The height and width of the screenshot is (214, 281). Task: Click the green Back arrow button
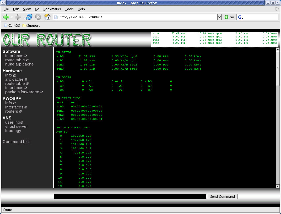click(6, 17)
